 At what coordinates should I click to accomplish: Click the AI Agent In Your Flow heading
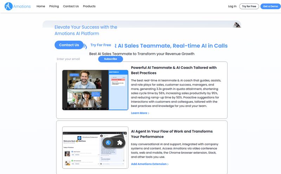tap(172, 134)
